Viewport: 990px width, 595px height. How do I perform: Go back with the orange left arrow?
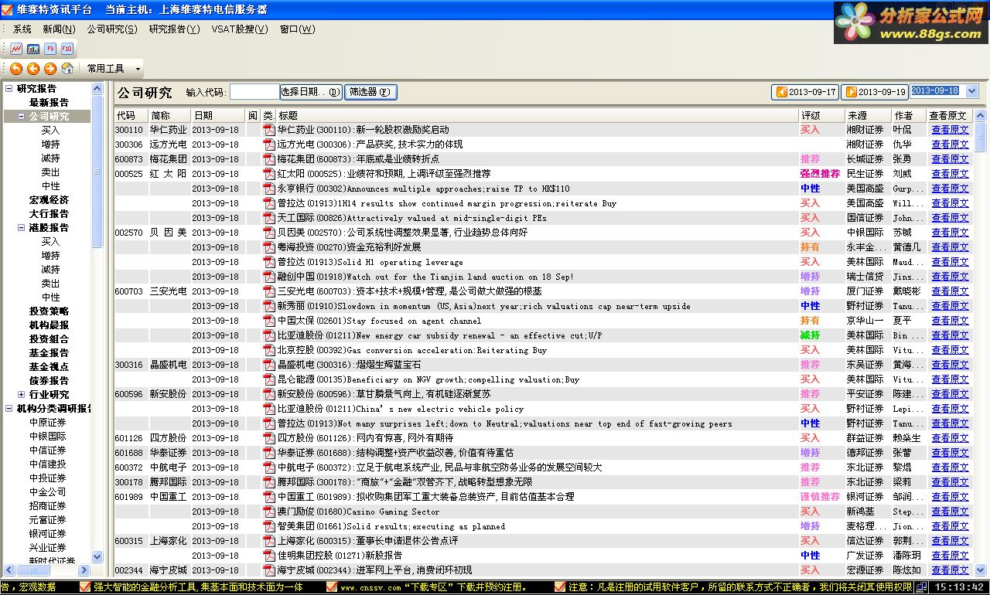tap(33, 68)
